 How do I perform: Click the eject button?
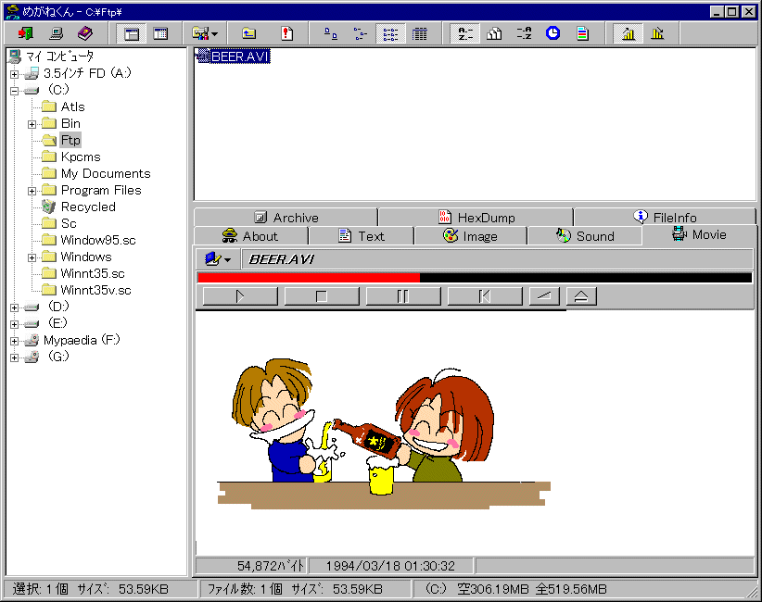[581, 296]
